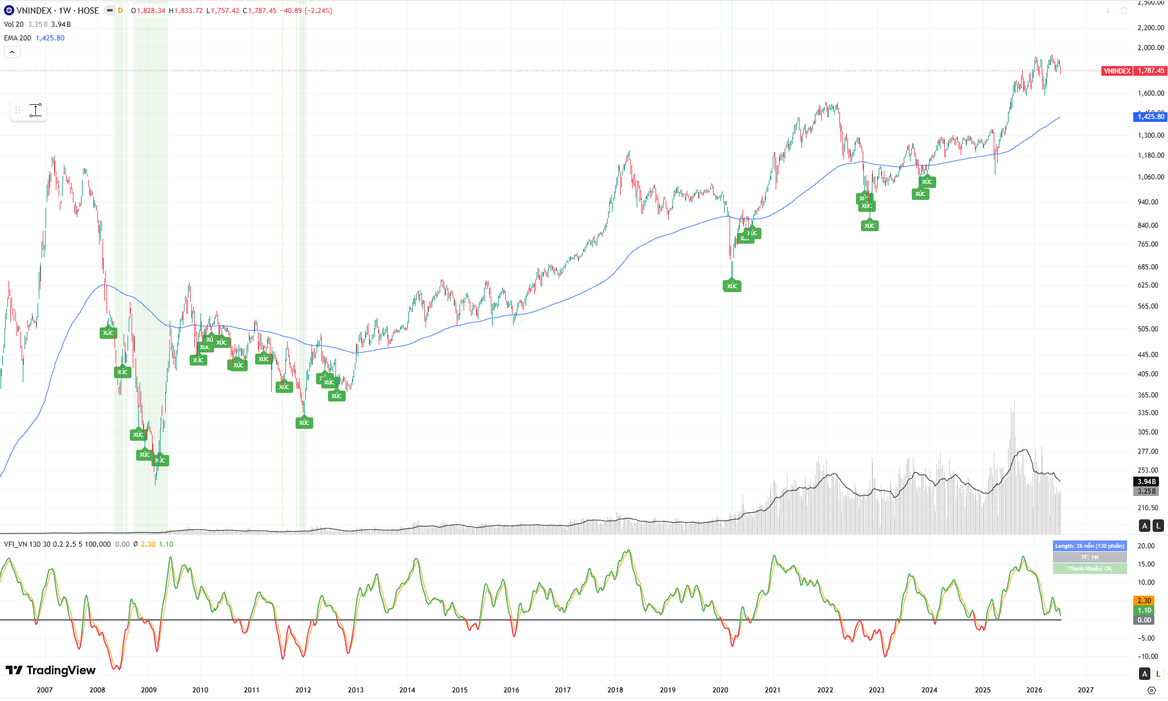This screenshot has width=1168, height=701.
Task: Click the black 3.94B volume axis label
Action: pos(1146,482)
